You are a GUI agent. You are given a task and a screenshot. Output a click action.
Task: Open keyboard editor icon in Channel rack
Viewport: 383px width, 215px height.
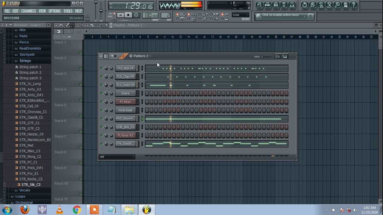(285, 56)
